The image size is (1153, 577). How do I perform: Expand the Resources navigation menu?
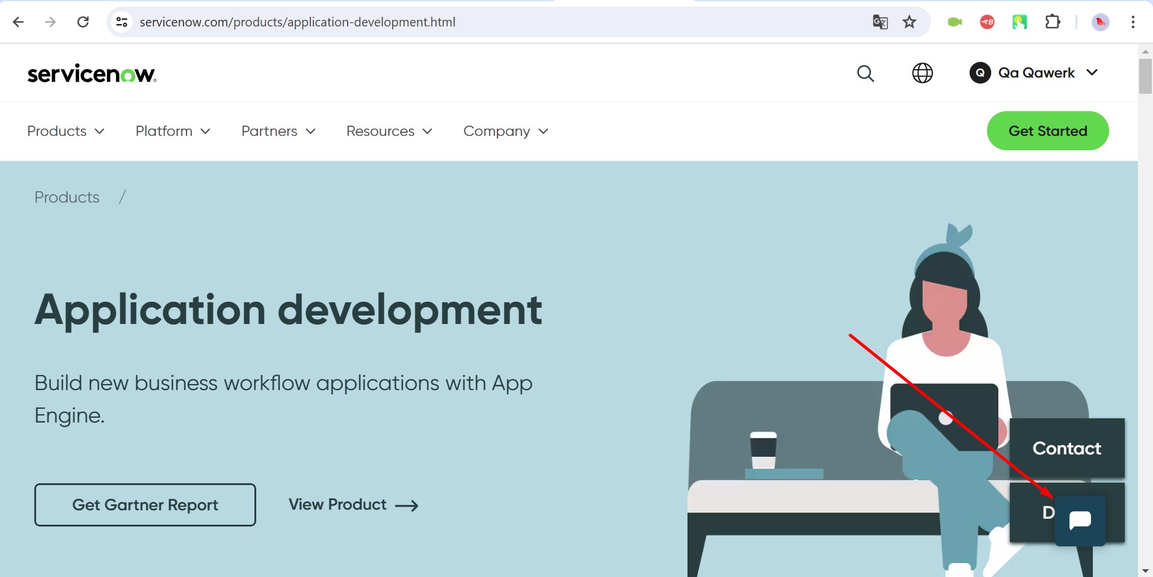(389, 131)
